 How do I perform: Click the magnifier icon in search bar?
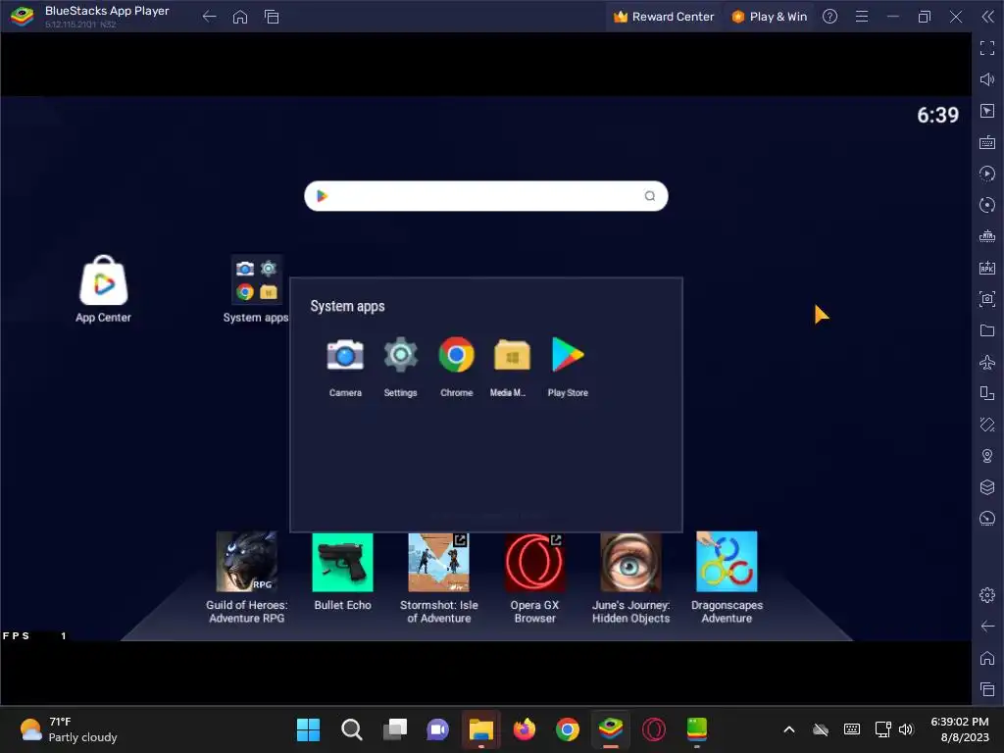click(x=649, y=196)
